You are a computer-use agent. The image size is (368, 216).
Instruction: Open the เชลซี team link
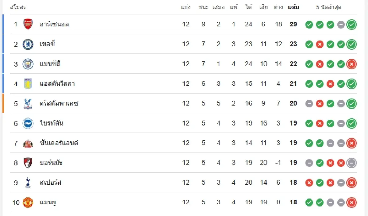coord(47,44)
